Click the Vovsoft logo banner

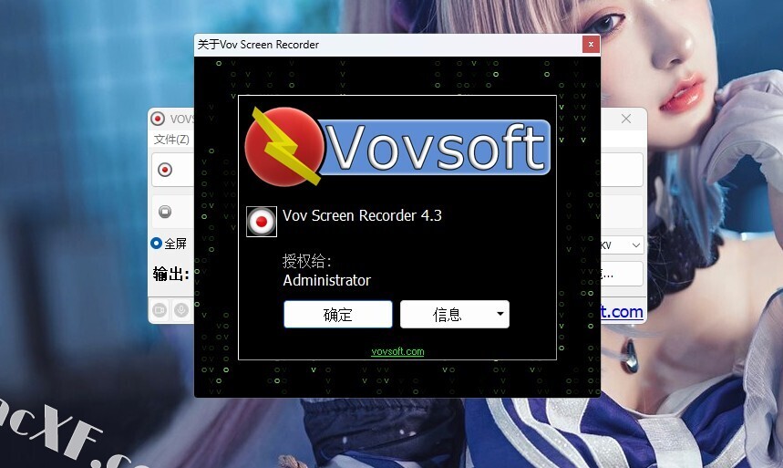[x=397, y=146]
